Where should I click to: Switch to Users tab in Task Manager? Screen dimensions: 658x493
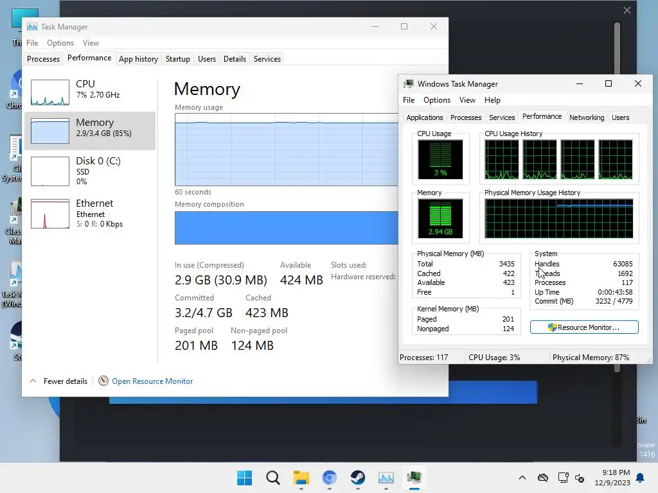(207, 58)
